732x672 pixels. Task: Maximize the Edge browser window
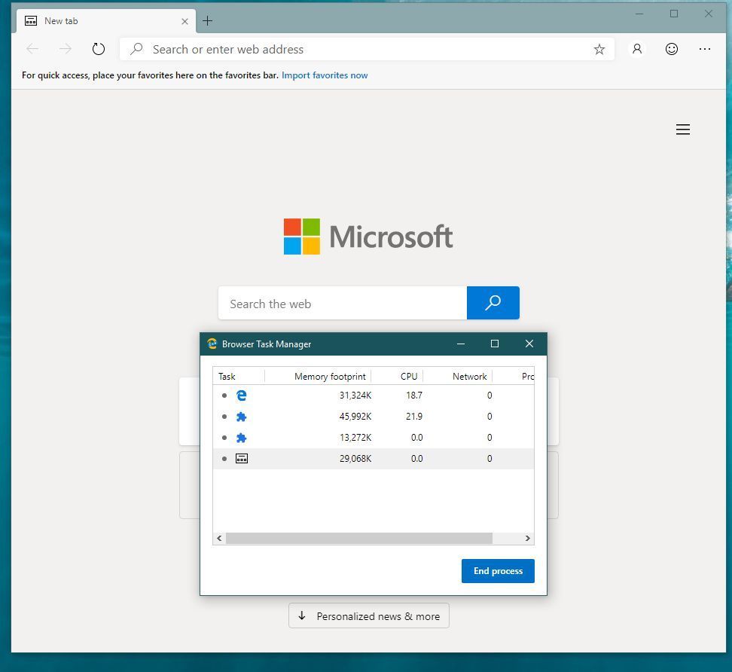tap(674, 14)
